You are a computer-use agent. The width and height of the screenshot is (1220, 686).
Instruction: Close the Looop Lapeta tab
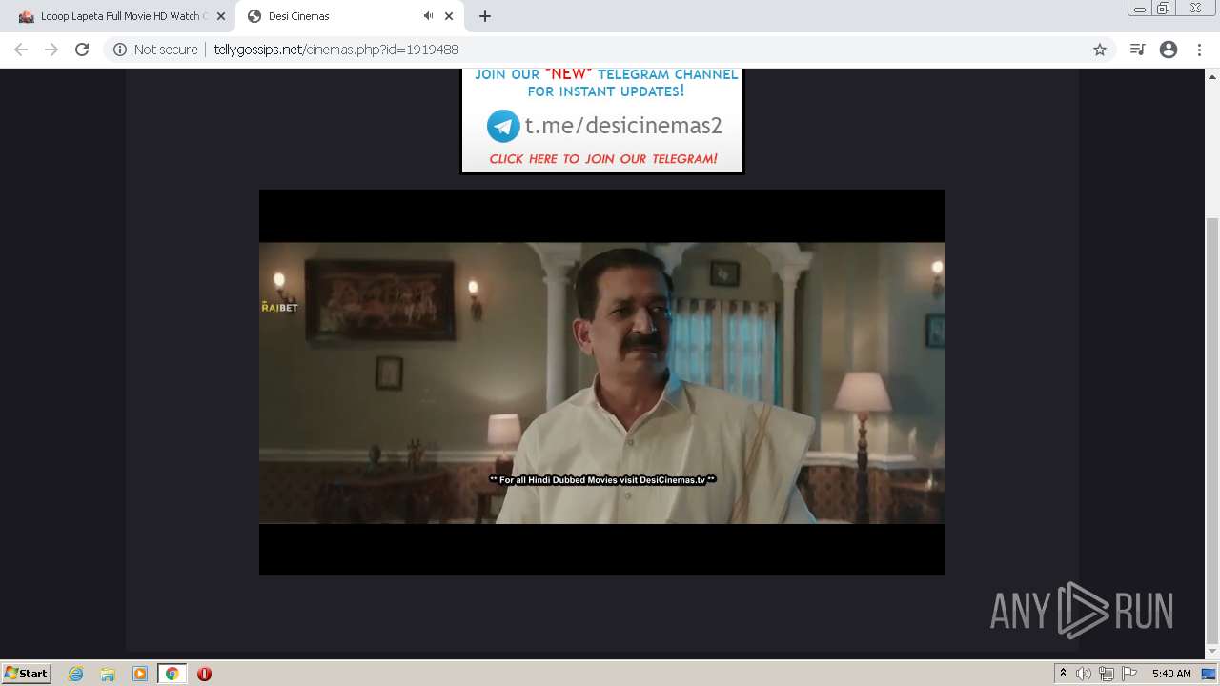point(220,16)
